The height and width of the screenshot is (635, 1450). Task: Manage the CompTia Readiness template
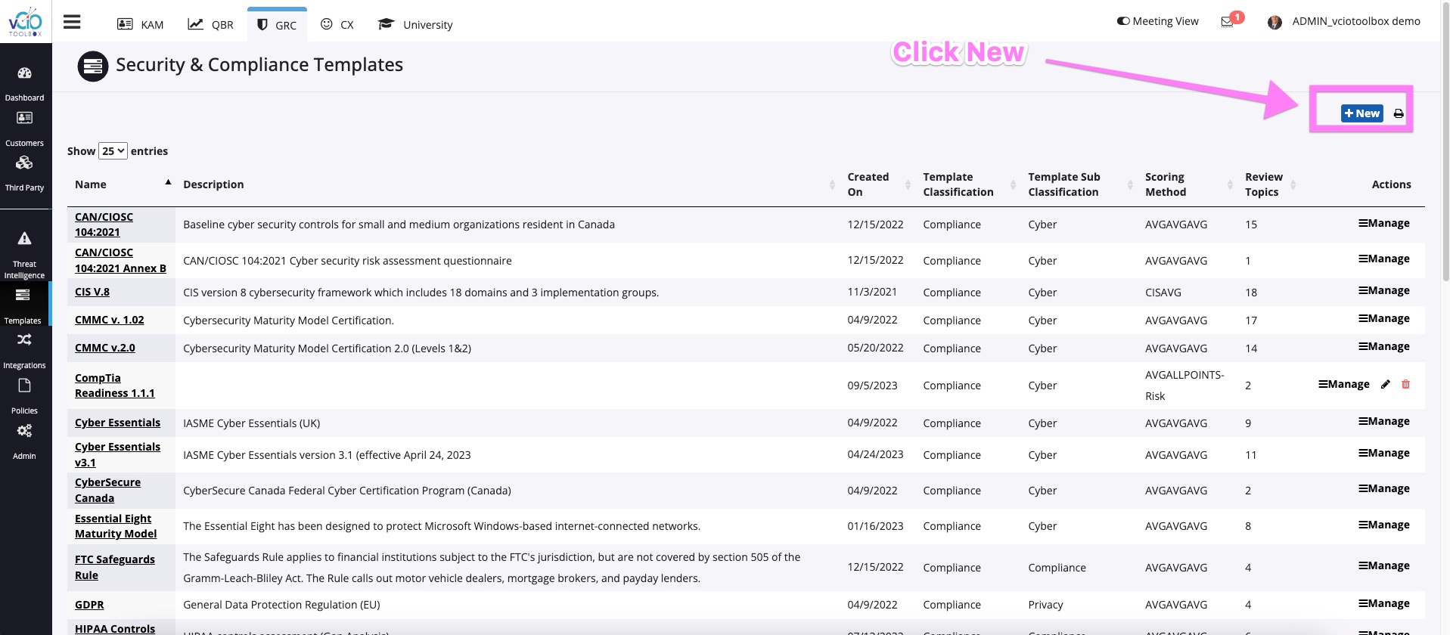(x=1344, y=384)
